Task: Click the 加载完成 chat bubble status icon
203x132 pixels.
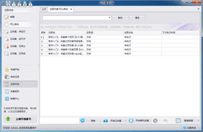Action: pyautogui.click(x=185, y=128)
